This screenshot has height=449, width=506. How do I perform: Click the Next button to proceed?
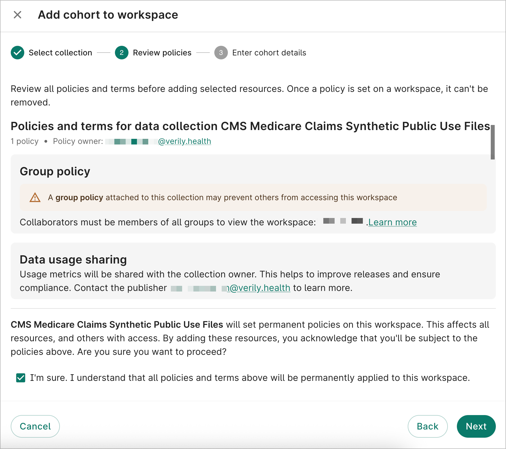click(x=476, y=426)
